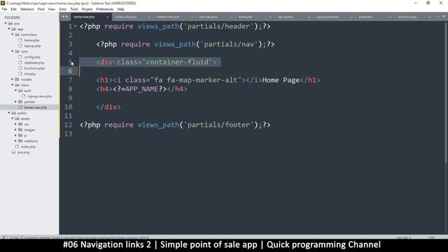Open the tab list dropdown arrow
This screenshot has width=448, height=252.
click(444, 17)
